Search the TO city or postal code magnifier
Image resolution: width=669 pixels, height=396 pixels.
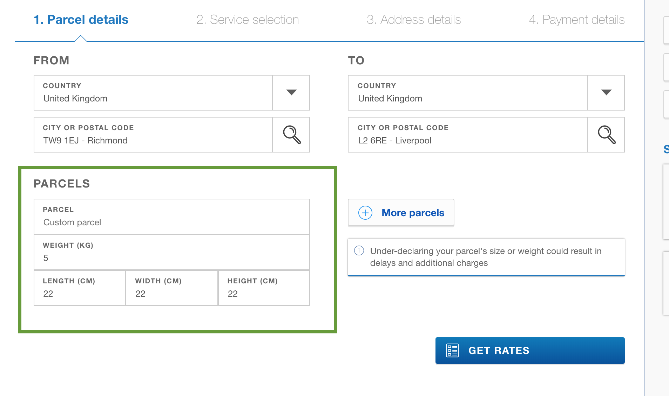coord(606,135)
